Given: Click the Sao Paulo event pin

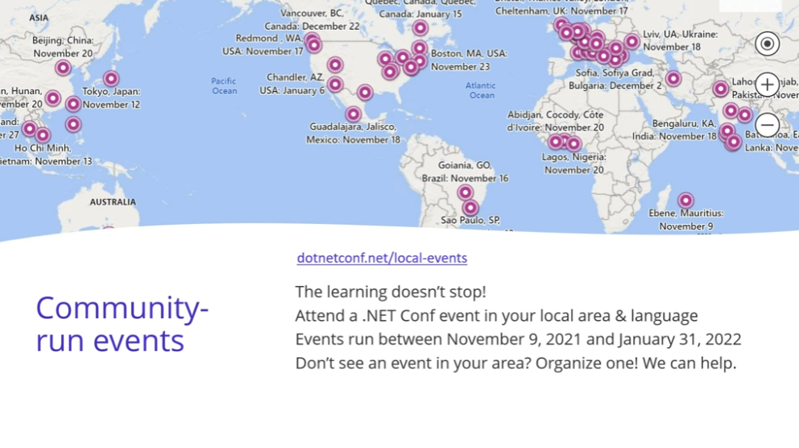Looking at the screenshot, I should 470,208.
